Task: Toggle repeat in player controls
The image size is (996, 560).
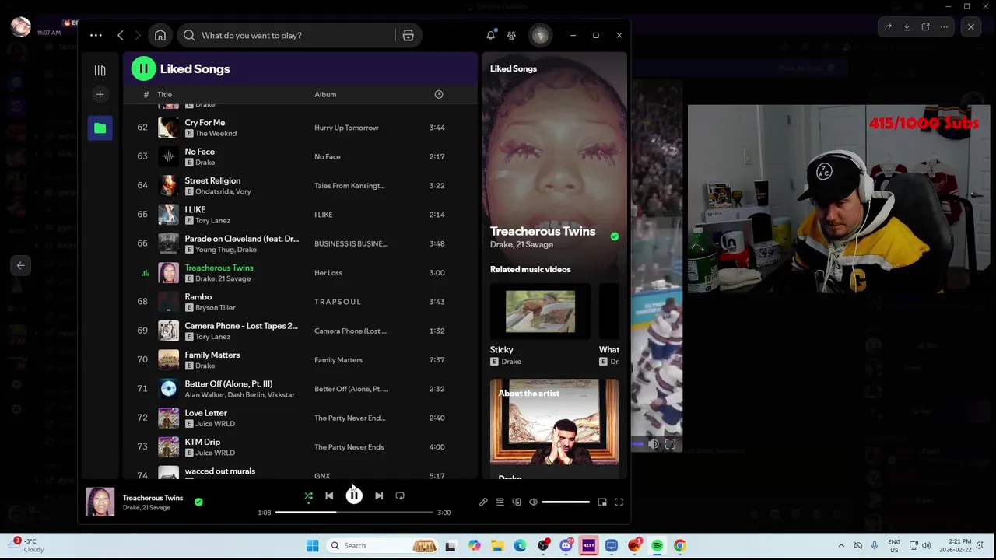Action: tap(400, 495)
